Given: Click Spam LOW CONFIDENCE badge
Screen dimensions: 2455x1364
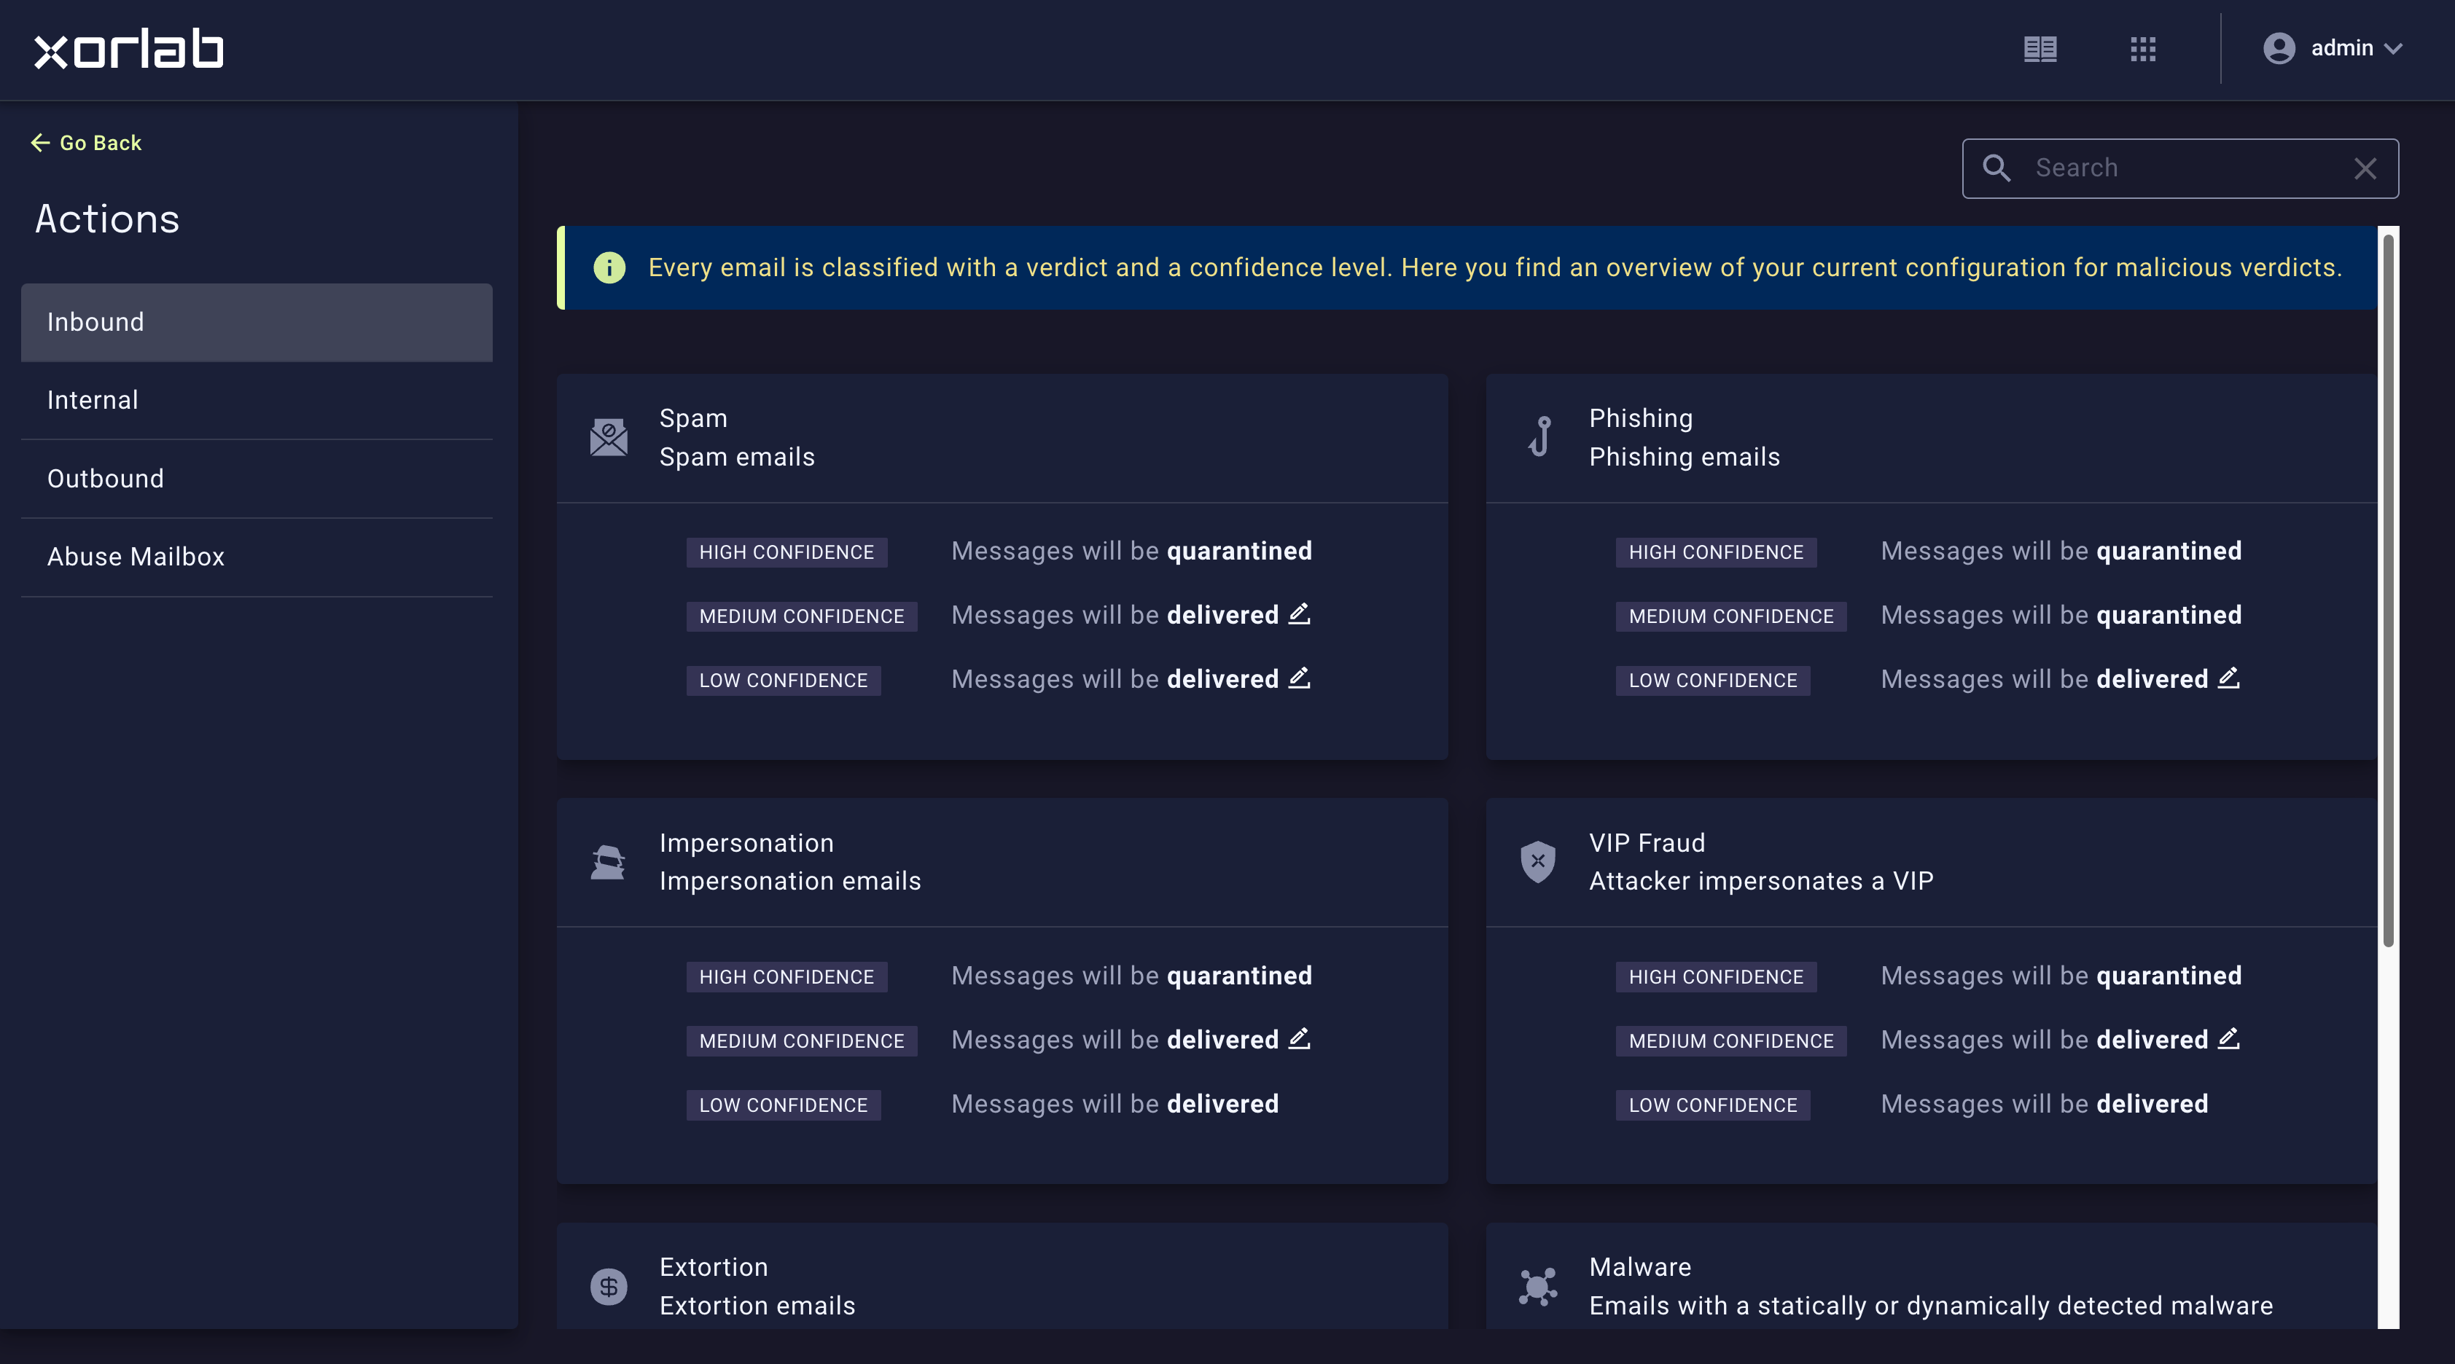Looking at the screenshot, I should (x=784, y=680).
